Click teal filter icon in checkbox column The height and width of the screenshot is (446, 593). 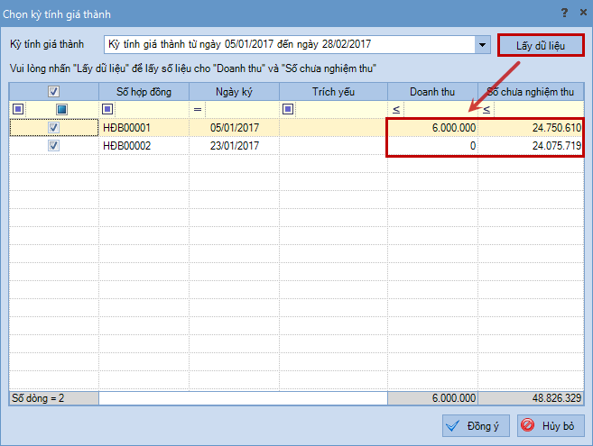tap(61, 109)
